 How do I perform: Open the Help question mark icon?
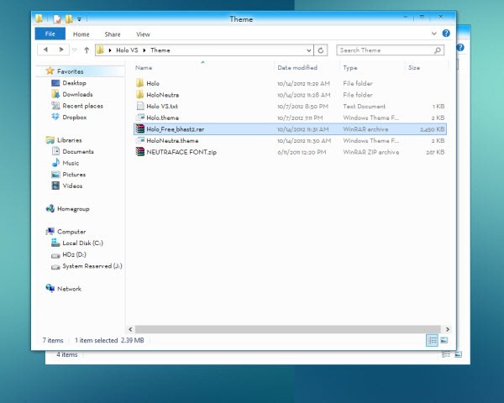point(446,34)
